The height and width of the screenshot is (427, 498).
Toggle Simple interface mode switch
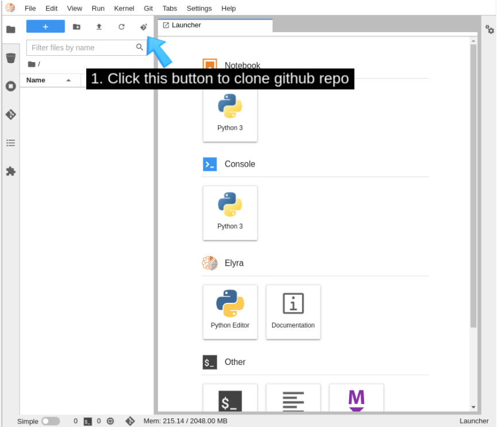pyautogui.click(x=51, y=421)
